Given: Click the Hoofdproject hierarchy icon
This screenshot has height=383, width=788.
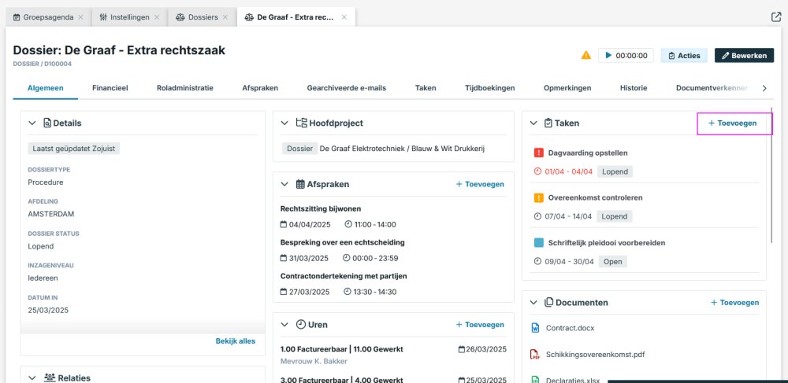Looking at the screenshot, I should point(301,123).
